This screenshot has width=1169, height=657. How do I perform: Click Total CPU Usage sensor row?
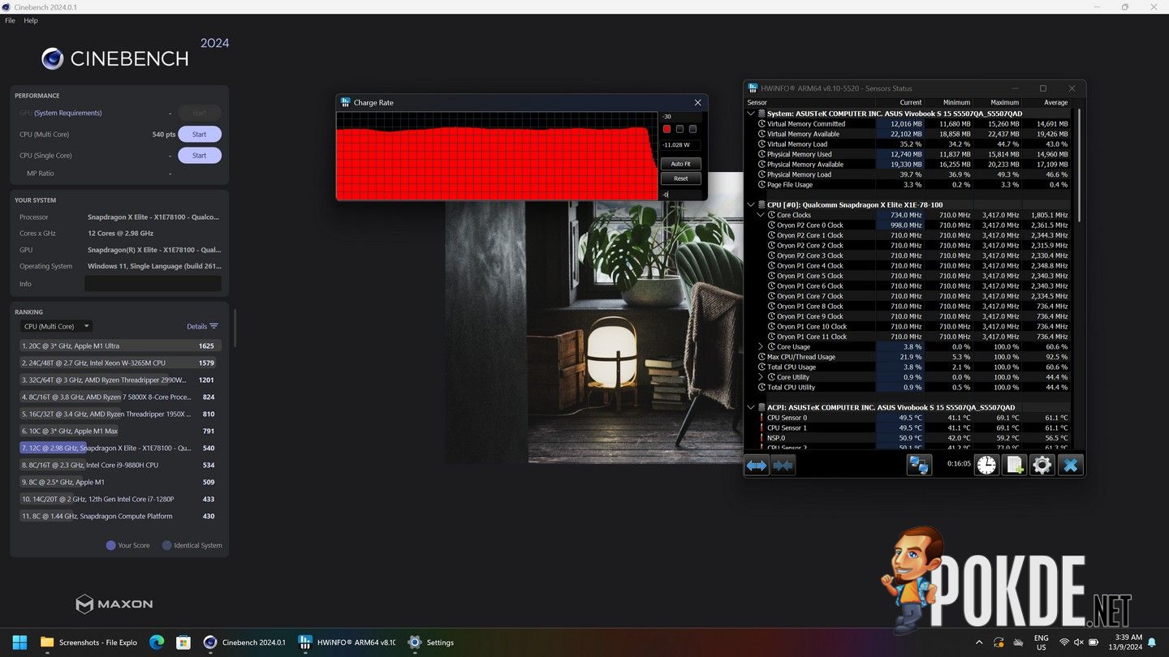(908, 367)
